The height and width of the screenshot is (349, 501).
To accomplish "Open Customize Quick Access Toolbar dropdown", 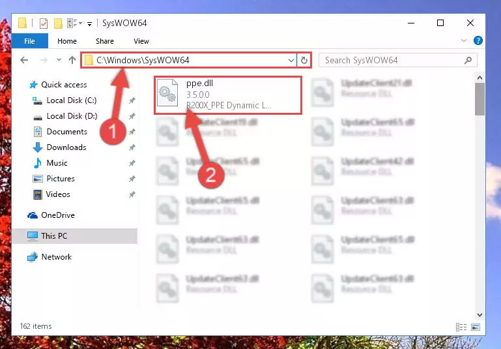I will pos(90,23).
